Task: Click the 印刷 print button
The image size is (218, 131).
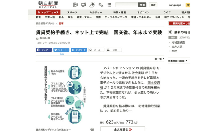Action: click(114, 50)
